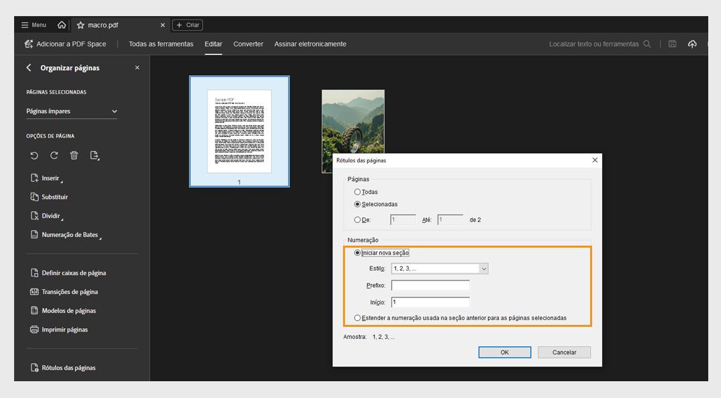
Task: Click the rotate counterclockwise icon
Action: 34,156
